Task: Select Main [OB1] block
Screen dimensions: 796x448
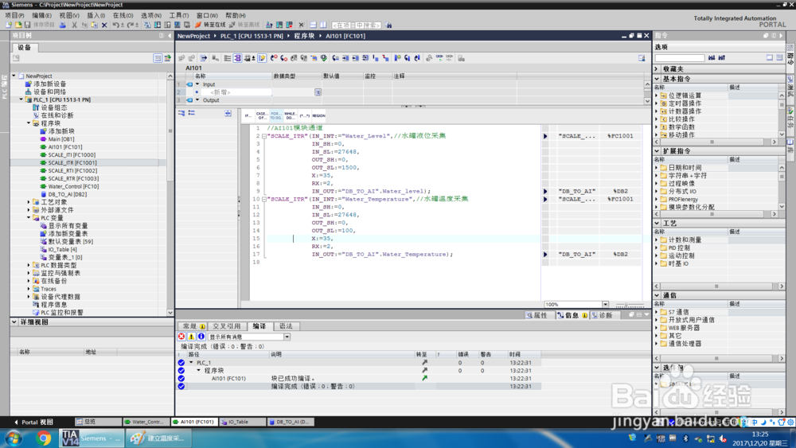Action: point(61,139)
